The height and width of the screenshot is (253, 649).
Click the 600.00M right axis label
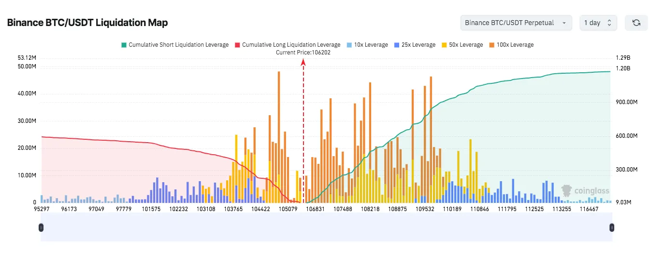tap(628, 136)
